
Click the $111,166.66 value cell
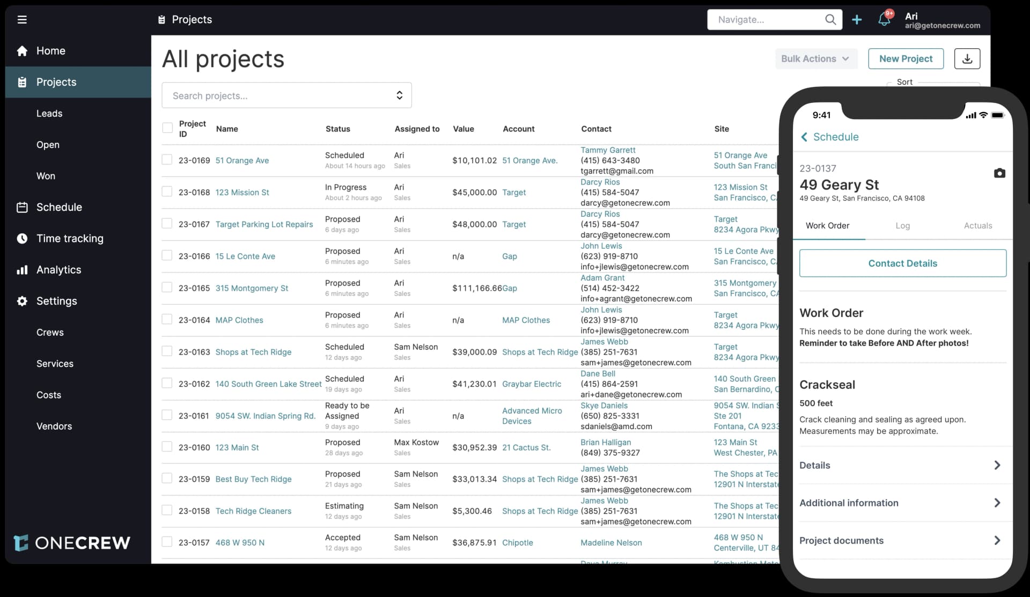[x=477, y=288]
